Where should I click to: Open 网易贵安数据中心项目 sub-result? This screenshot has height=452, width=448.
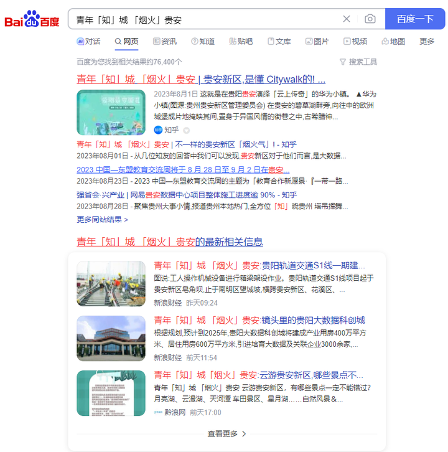[187, 195]
